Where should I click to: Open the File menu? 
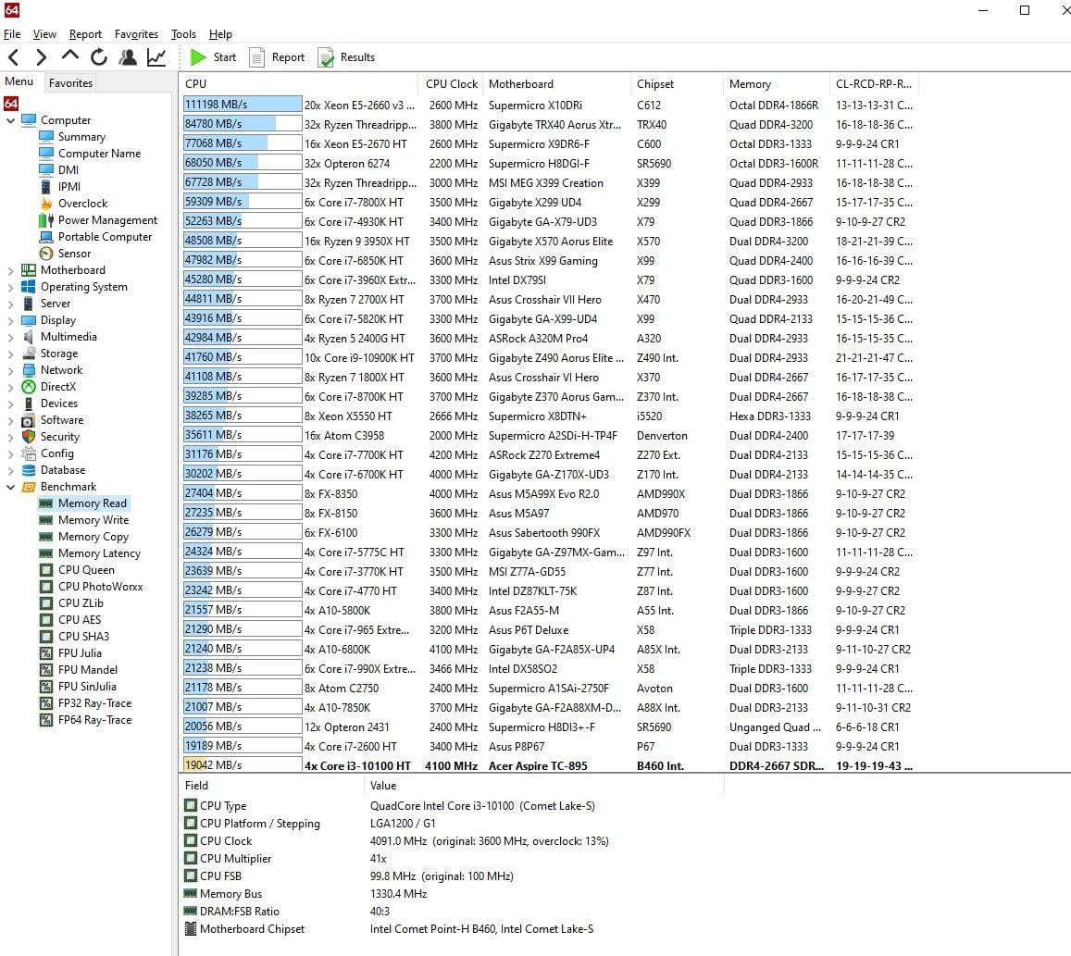coord(12,34)
